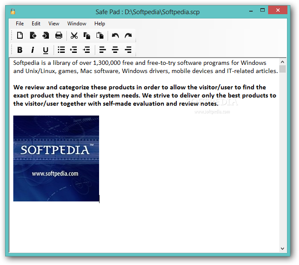This screenshot has height=265, width=299.
Task: Redo the last undone action
Action: click(x=128, y=36)
